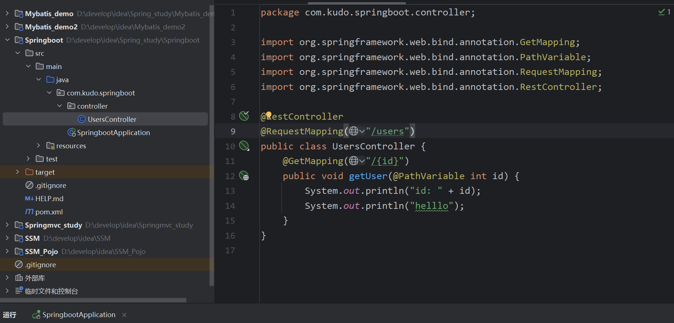The image size is (674, 323).
Task: Click SpringbootApplication class icon in project tree
Action: (72, 133)
